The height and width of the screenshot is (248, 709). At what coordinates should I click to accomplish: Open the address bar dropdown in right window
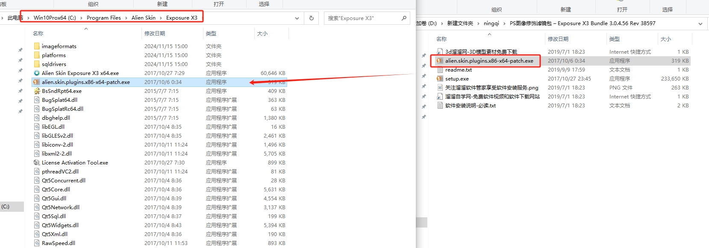pyautogui.click(x=700, y=23)
